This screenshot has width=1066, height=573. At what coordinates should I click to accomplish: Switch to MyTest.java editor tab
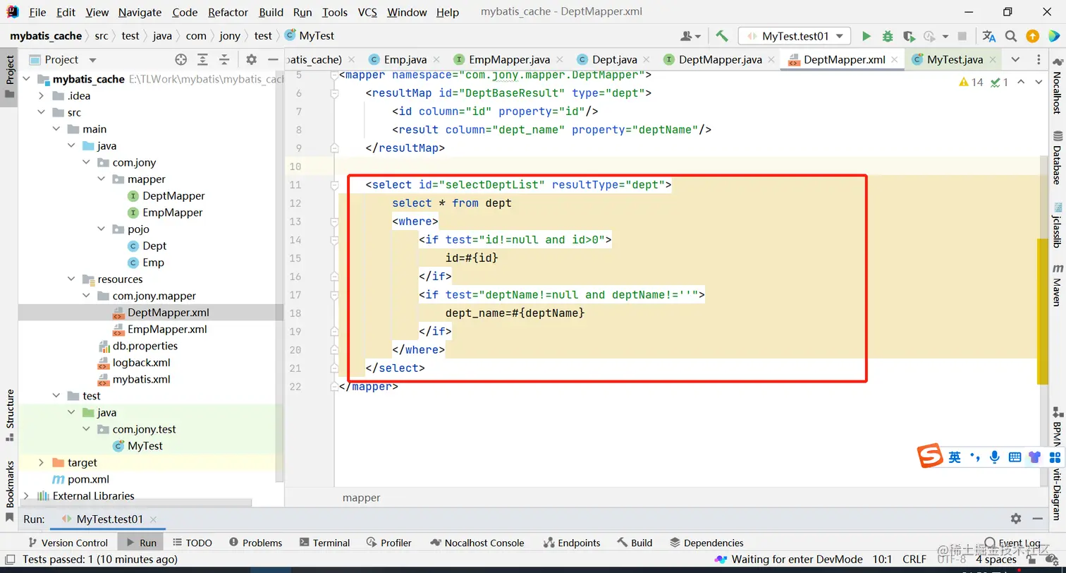[x=955, y=59]
